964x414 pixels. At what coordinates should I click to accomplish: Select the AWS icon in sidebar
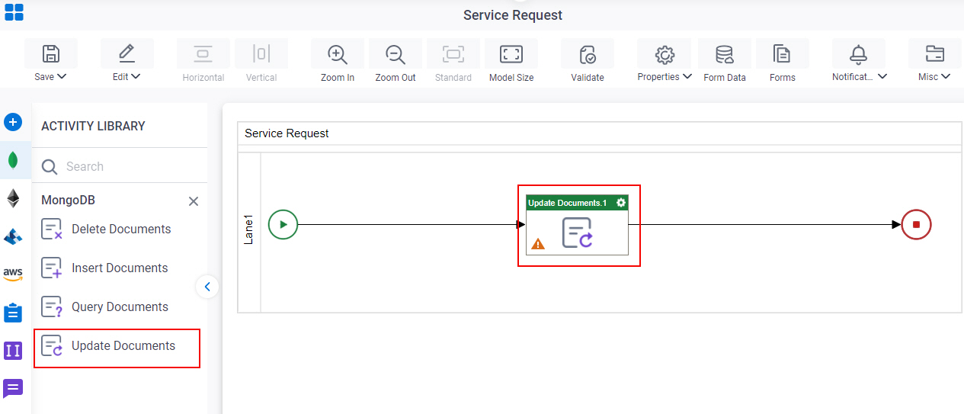[x=13, y=274]
